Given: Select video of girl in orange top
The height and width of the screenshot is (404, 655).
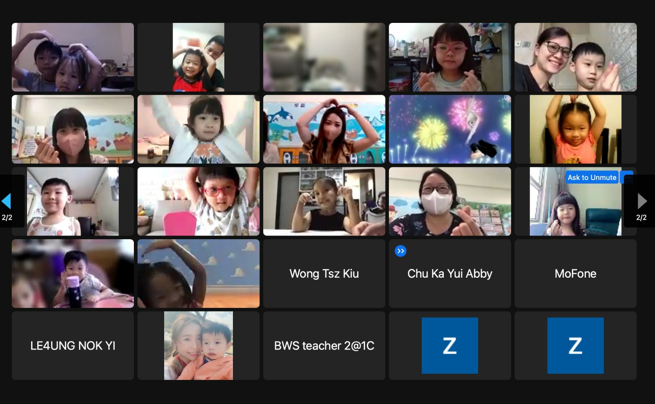Looking at the screenshot, I should click(x=575, y=129).
